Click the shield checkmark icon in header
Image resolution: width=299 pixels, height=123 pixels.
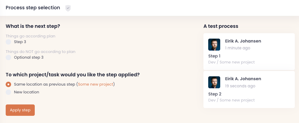[68, 8]
